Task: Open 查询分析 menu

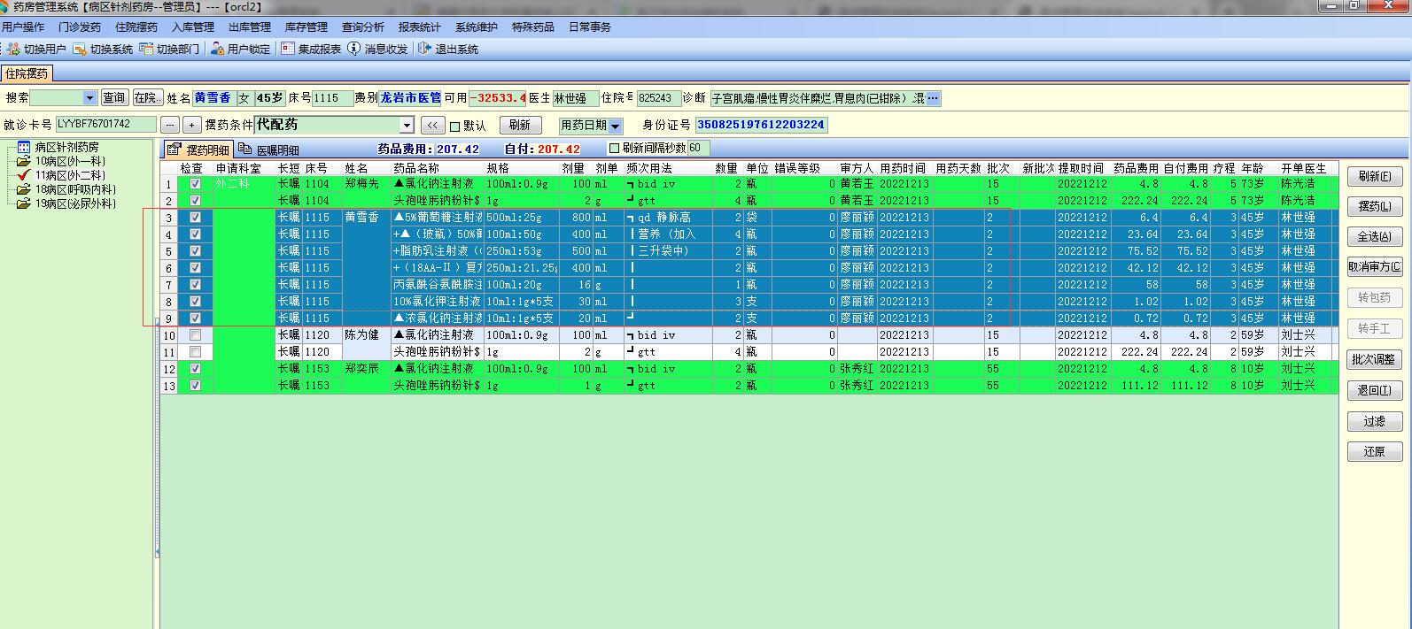Action: pos(363,27)
